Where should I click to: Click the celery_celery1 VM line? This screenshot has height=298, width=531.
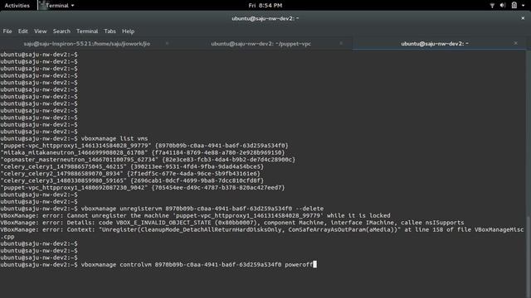132,166
